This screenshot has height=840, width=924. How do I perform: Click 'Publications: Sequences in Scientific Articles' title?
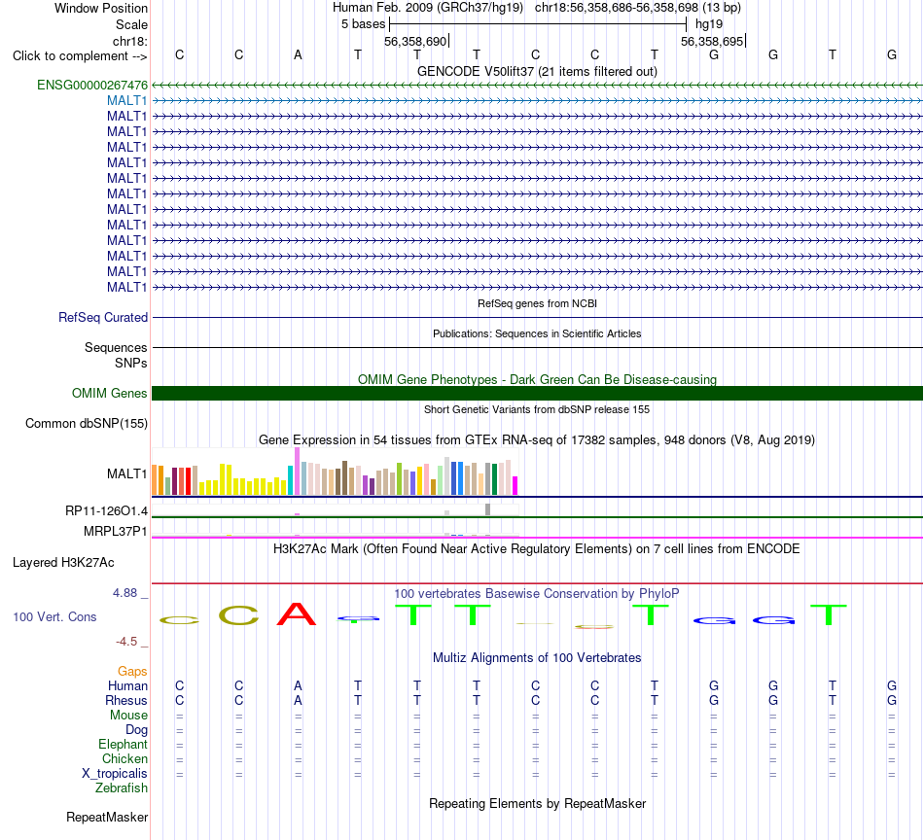point(537,333)
